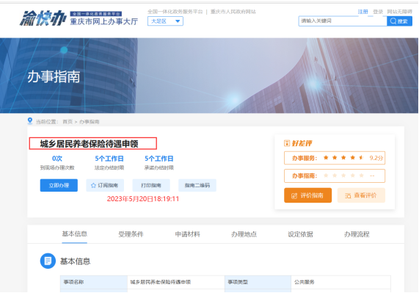Viewport: 419px width, 293px height.
Task: Click the 打印指南 print button
Action: [x=151, y=185]
